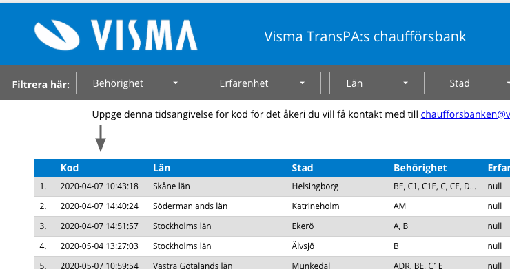Open the Län filter dropdown
510x269 pixels.
point(377,83)
